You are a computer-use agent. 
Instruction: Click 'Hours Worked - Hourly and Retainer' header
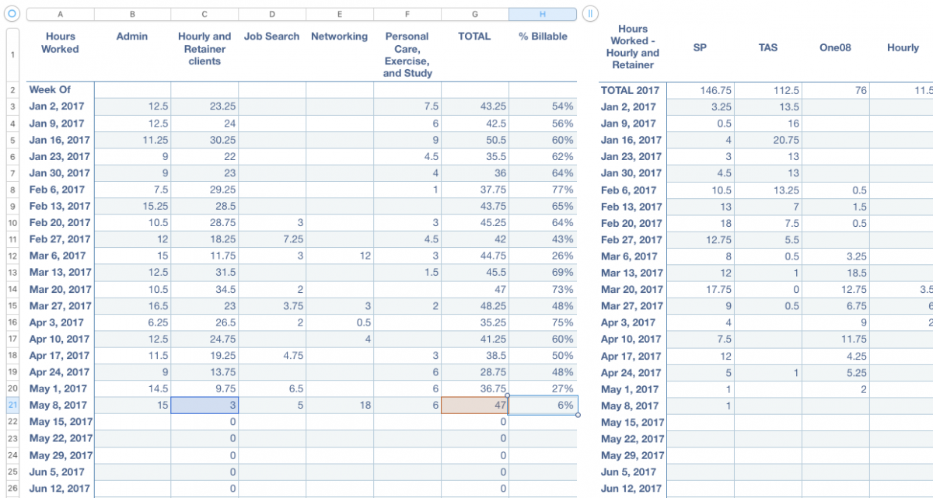click(632, 47)
